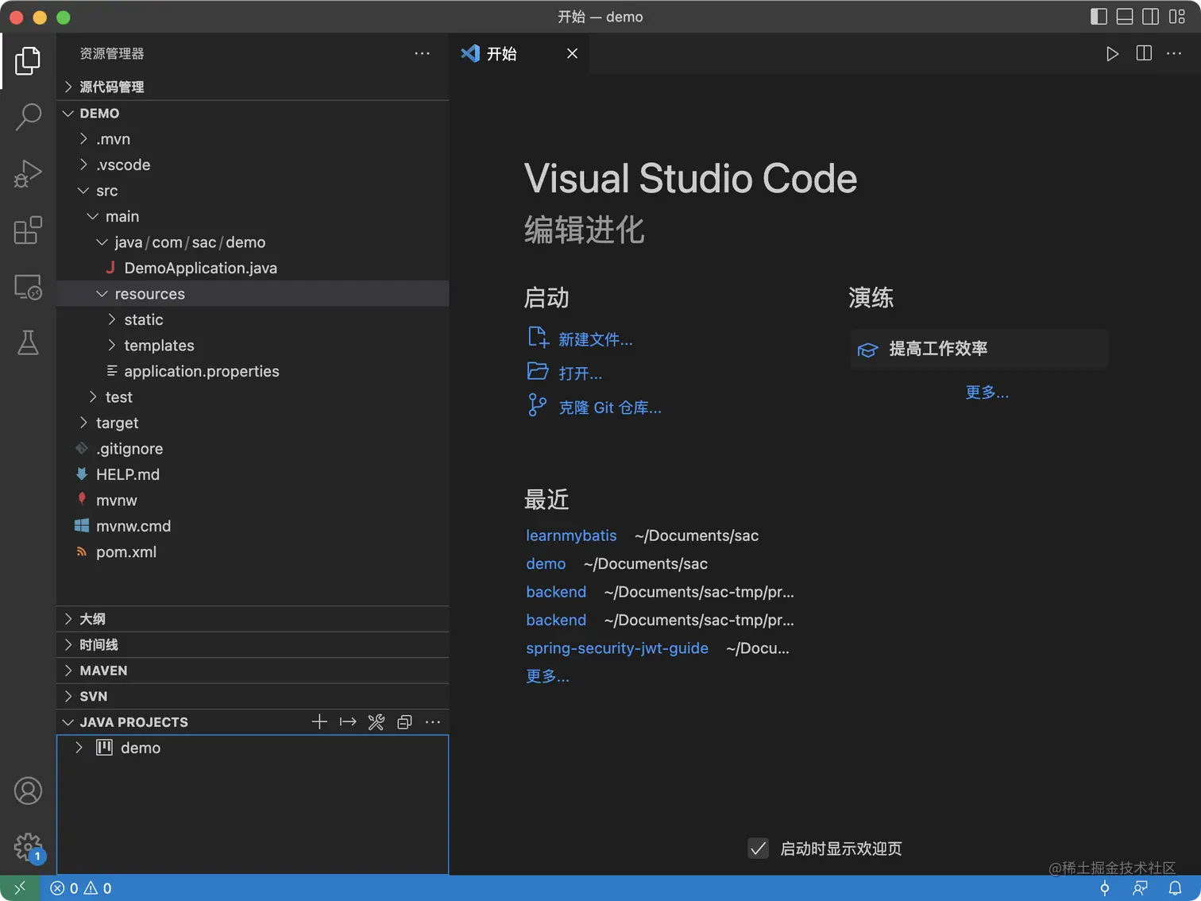Open DemoApplication.java file
Image resolution: width=1201 pixels, height=901 pixels.
(253, 268)
